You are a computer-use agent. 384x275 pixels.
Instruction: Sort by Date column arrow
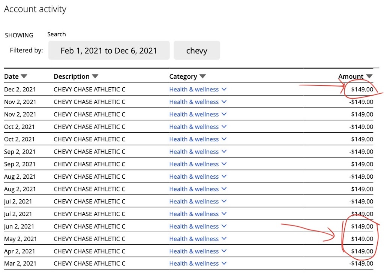coord(24,76)
